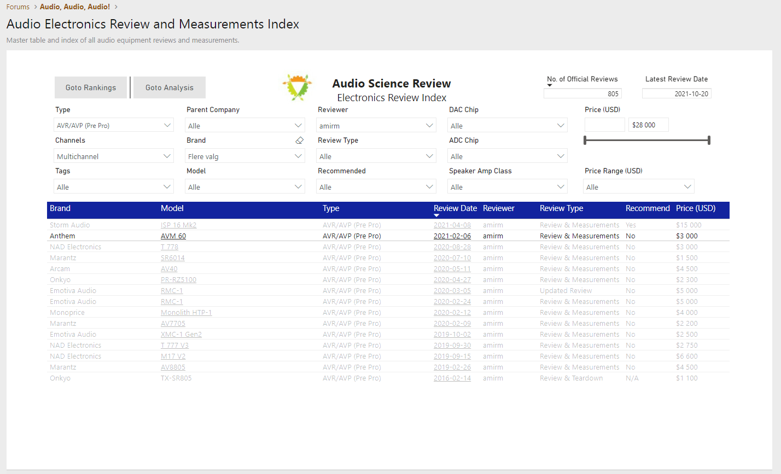The image size is (781, 474).
Task: Open the Brand dropdown showing Flere valg
Action: click(244, 156)
